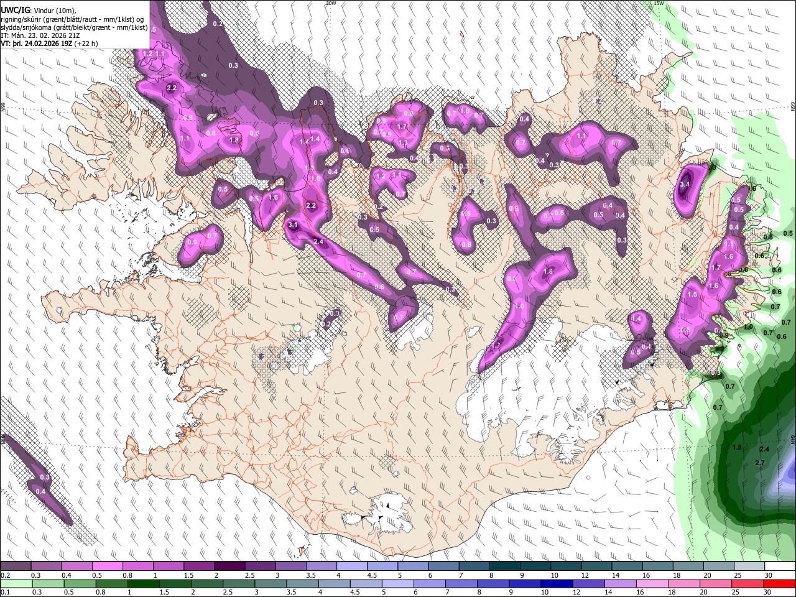Pick the snow-scale swatch starting at 0.2
Viewport: 796px width, 597px height.
click(16, 567)
